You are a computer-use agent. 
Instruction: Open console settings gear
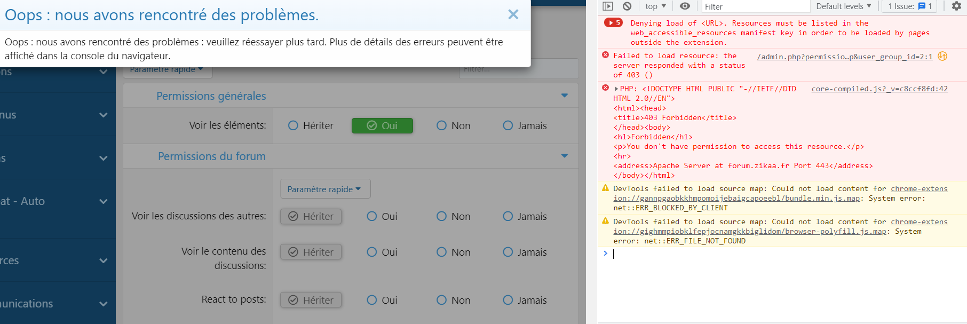pos(956,6)
